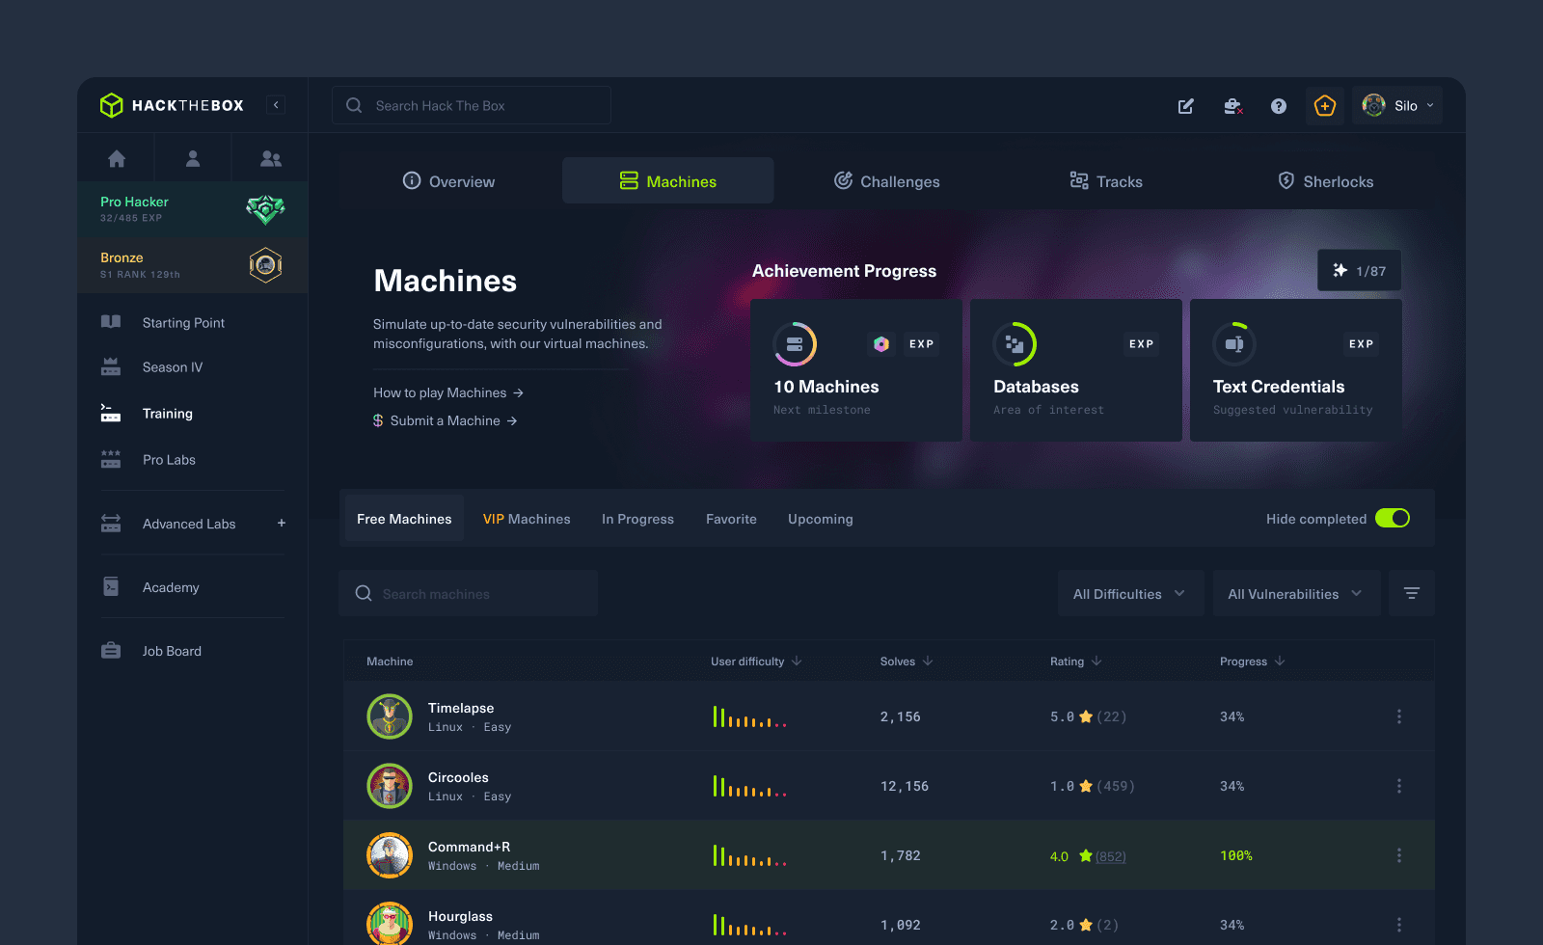Switch to the Sherlocks tab

point(1326,181)
